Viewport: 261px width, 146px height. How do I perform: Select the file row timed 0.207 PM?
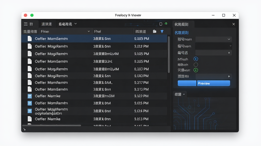[x=94, y=69]
